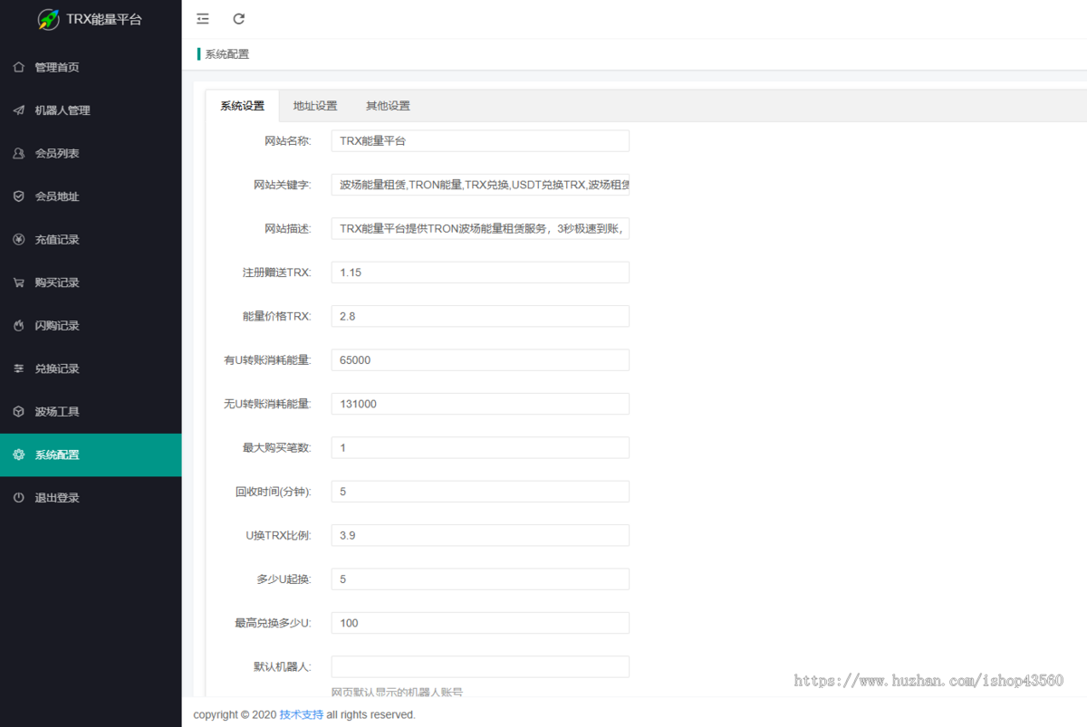
Task: Open 闪购记录 menu entry
Action: [x=91, y=325]
